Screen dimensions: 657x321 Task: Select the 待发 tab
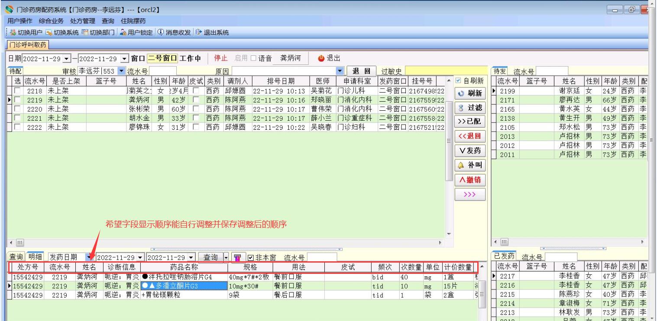pyautogui.click(x=500, y=71)
